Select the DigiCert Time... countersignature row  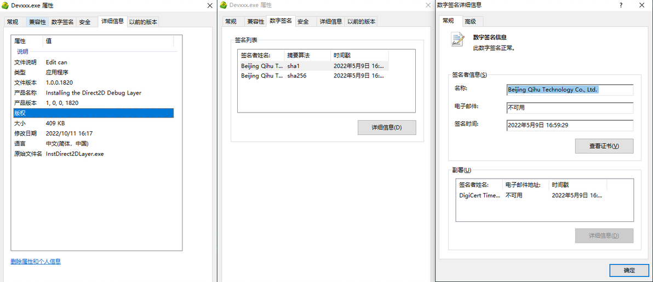[x=532, y=195]
